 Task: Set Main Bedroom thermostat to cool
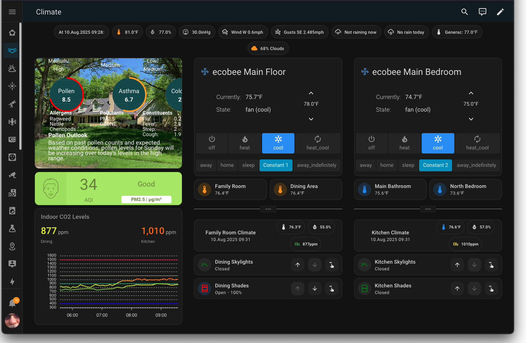tap(438, 143)
